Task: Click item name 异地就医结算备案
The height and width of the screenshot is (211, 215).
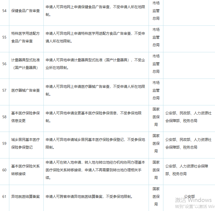Action: tap(25, 196)
